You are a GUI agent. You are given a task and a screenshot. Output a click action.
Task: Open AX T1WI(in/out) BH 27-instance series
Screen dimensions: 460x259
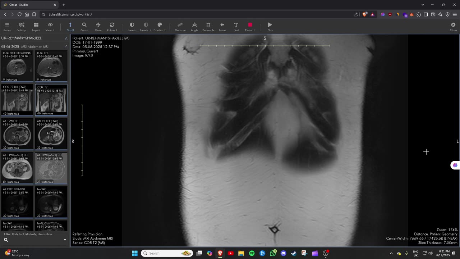tap(51, 168)
